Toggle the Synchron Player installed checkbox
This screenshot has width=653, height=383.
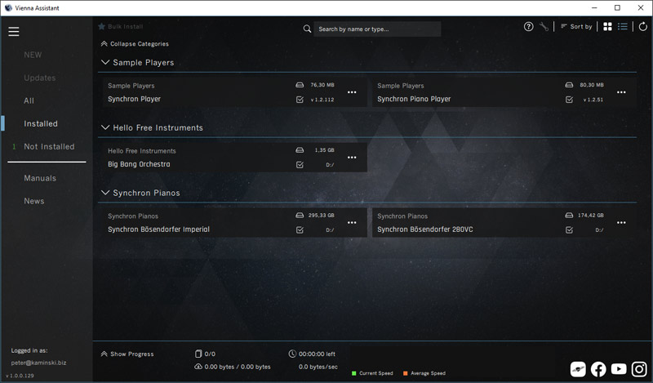(x=300, y=100)
